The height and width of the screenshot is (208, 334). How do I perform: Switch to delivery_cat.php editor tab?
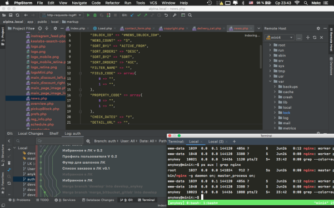tap(209, 28)
